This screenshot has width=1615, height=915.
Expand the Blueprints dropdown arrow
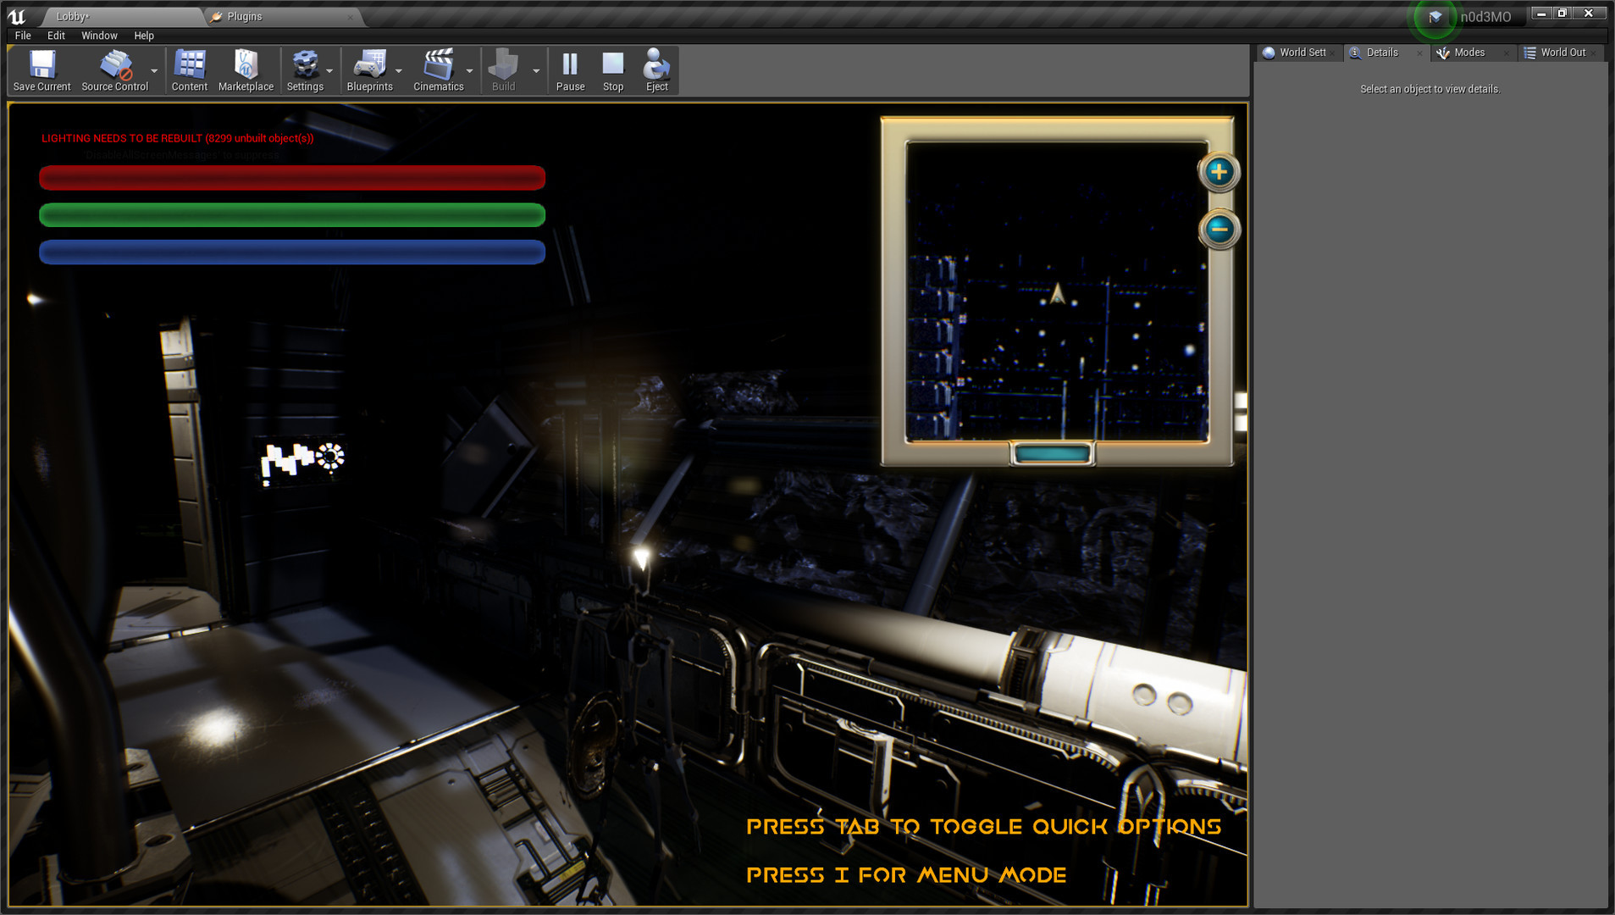[x=399, y=71]
